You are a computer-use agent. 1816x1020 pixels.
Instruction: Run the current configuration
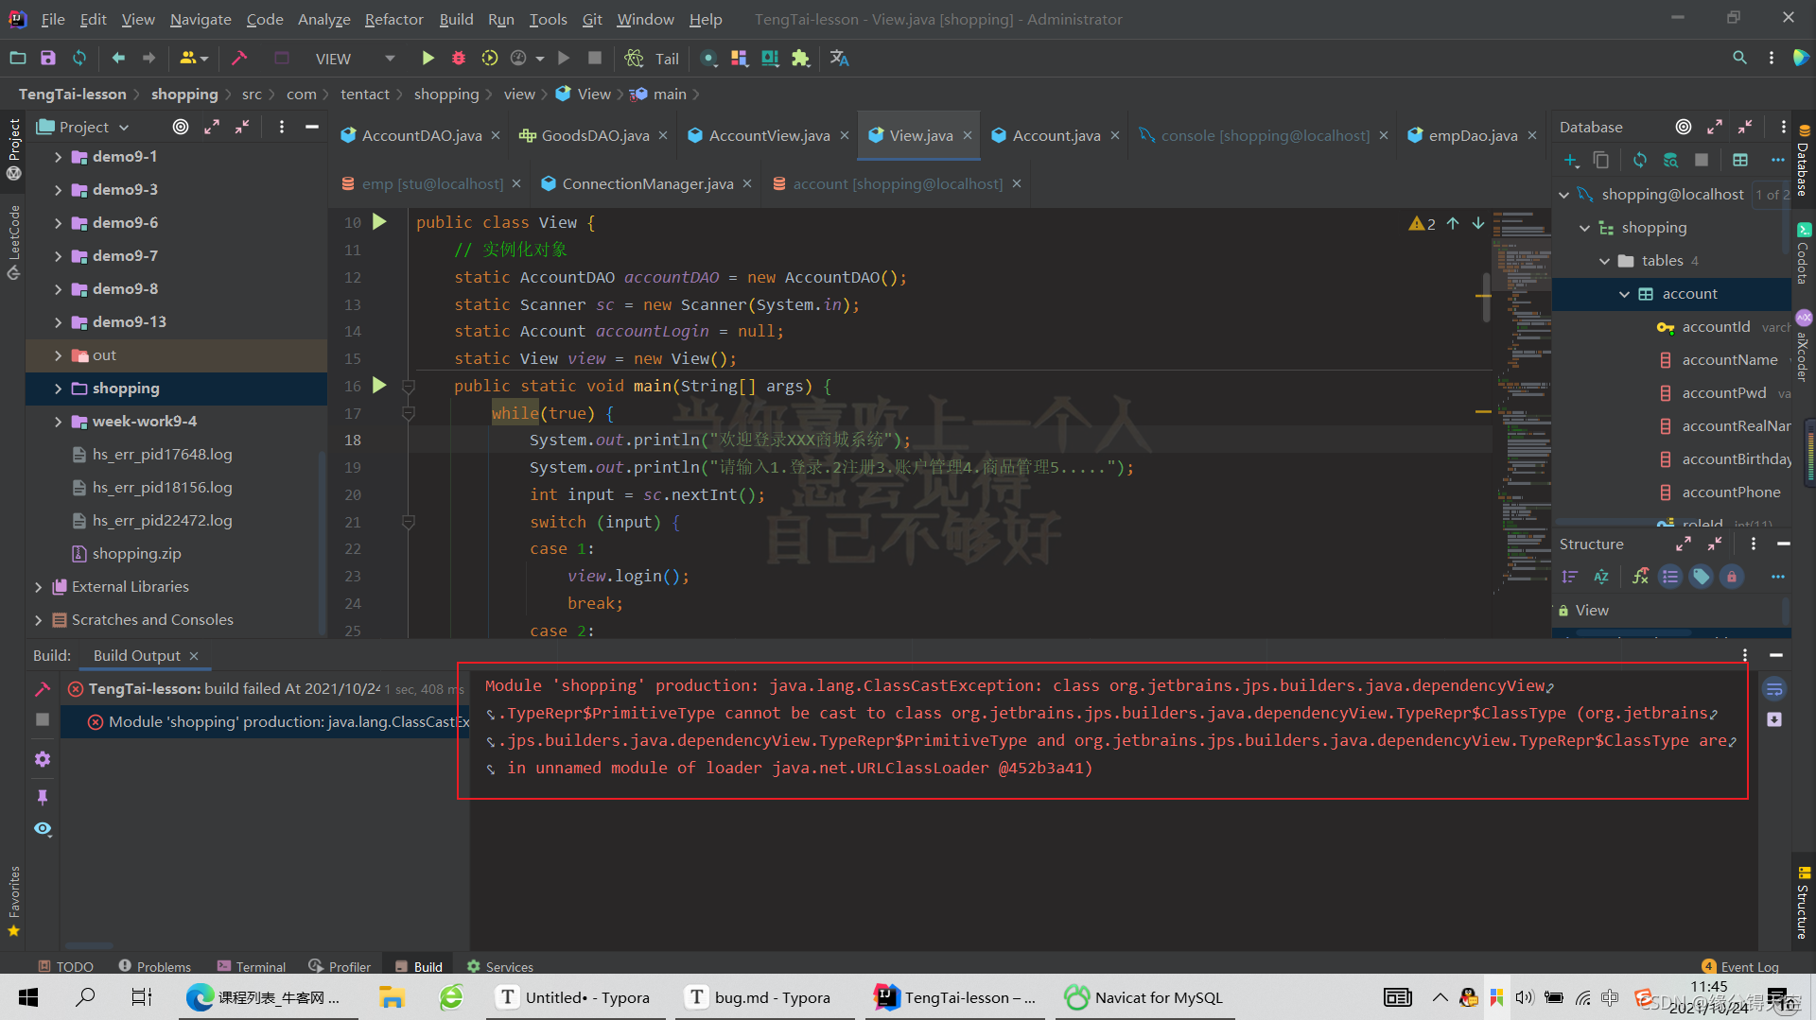(428, 58)
